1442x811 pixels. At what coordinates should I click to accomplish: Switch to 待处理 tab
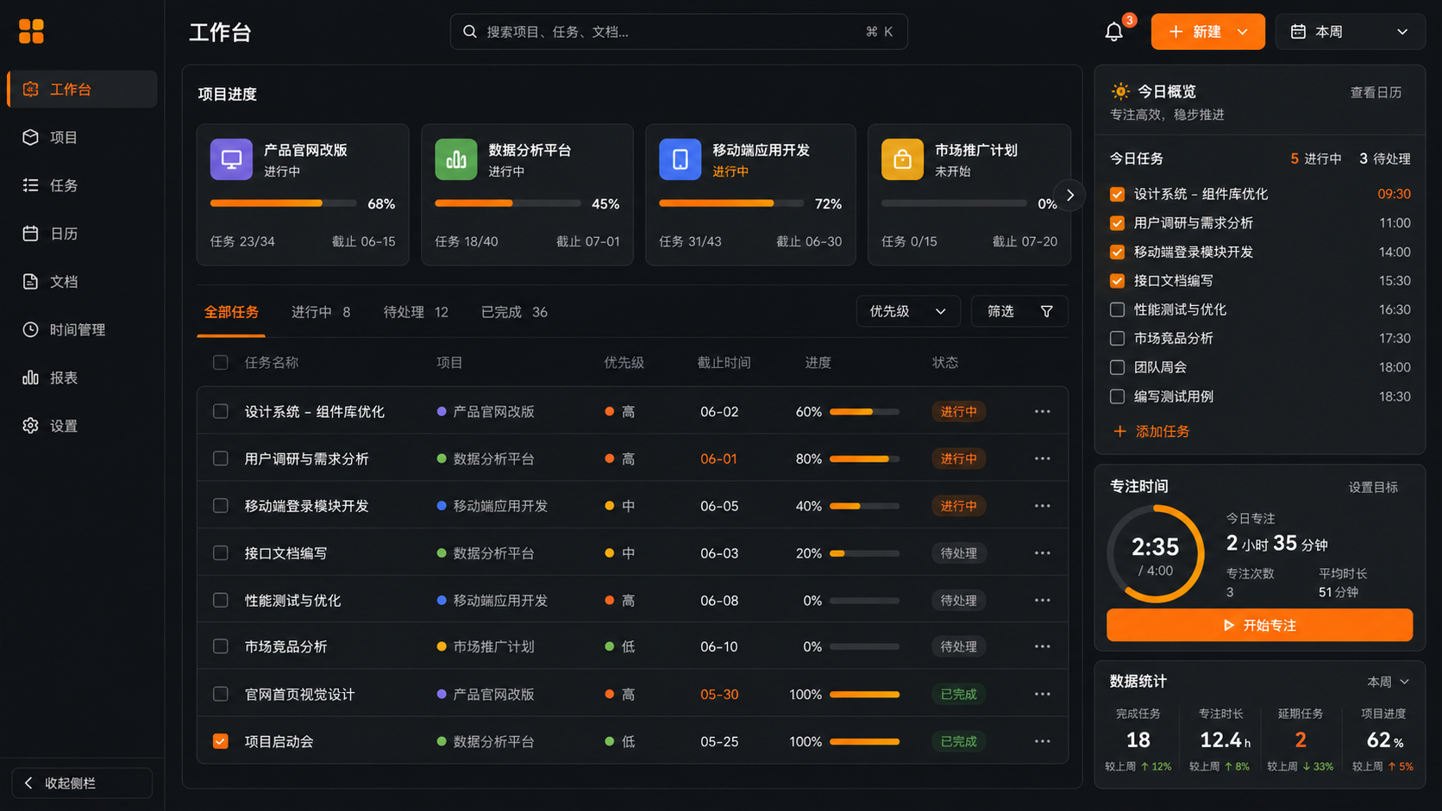(x=416, y=312)
